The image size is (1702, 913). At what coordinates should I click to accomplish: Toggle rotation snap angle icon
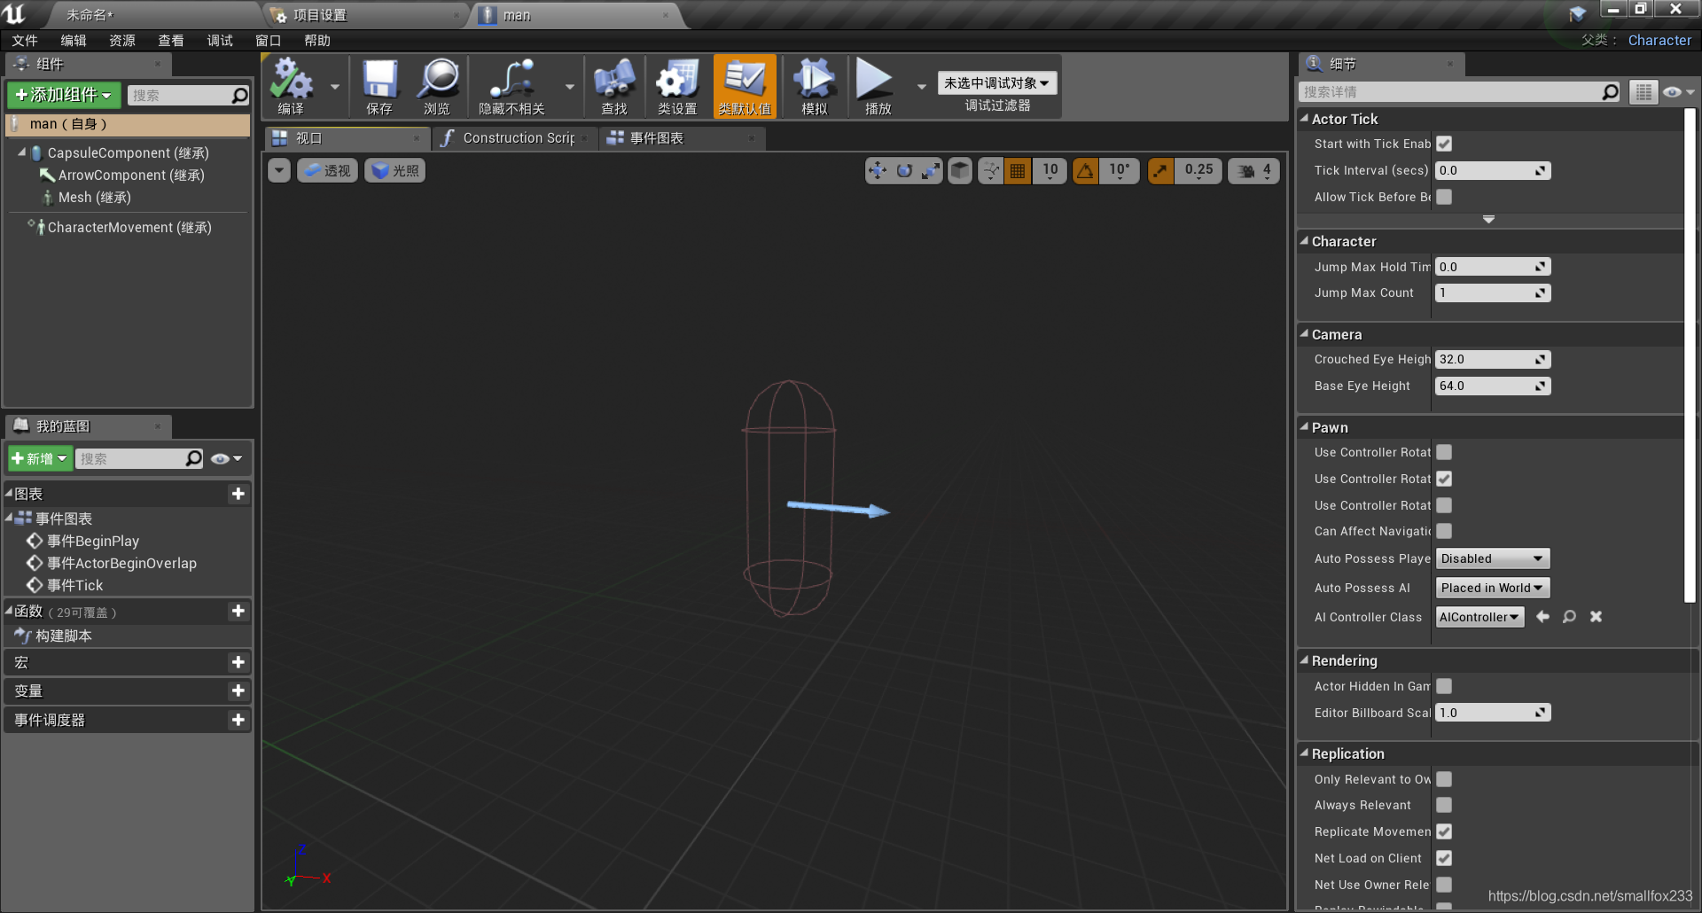tap(1085, 170)
